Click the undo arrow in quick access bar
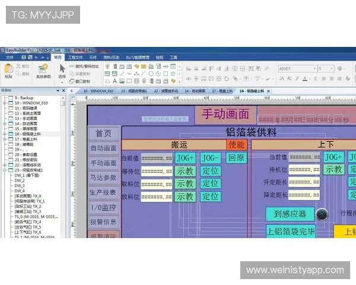Image resolution: width=356 pixels, height=285 pixels. click(36, 57)
